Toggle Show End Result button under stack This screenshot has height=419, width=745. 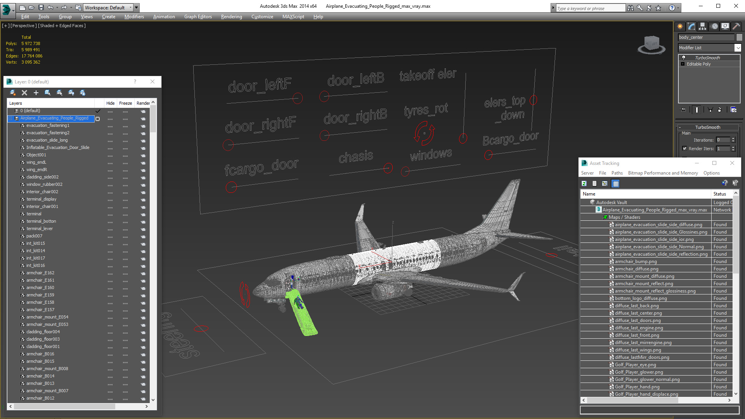(x=697, y=110)
